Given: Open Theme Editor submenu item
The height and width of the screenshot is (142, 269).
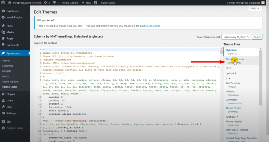Looking at the screenshot, I should (10, 87).
